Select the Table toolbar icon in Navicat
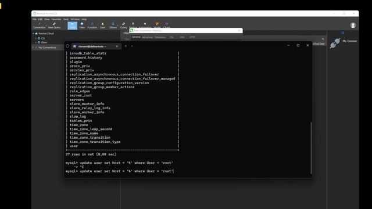372x209 pixels. pyautogui.click(x=72, y=26)
